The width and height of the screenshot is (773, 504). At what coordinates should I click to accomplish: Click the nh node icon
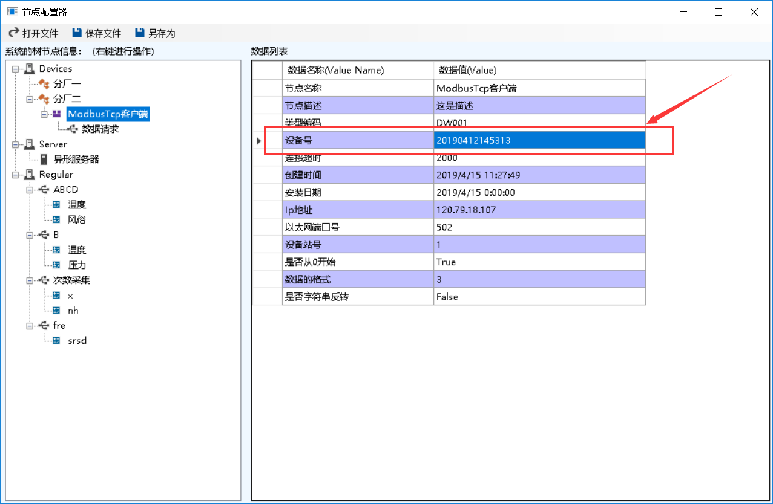tap(57, 311)
